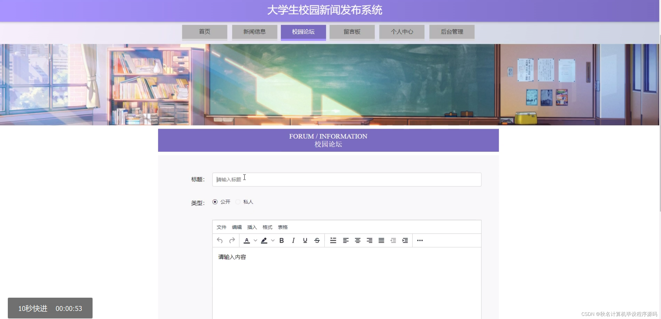
Task: Switch to the 新闻信息 navigation tab
Action: tap(255, 31)
